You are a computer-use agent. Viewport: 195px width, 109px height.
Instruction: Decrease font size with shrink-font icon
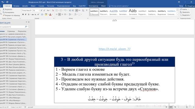44,11
